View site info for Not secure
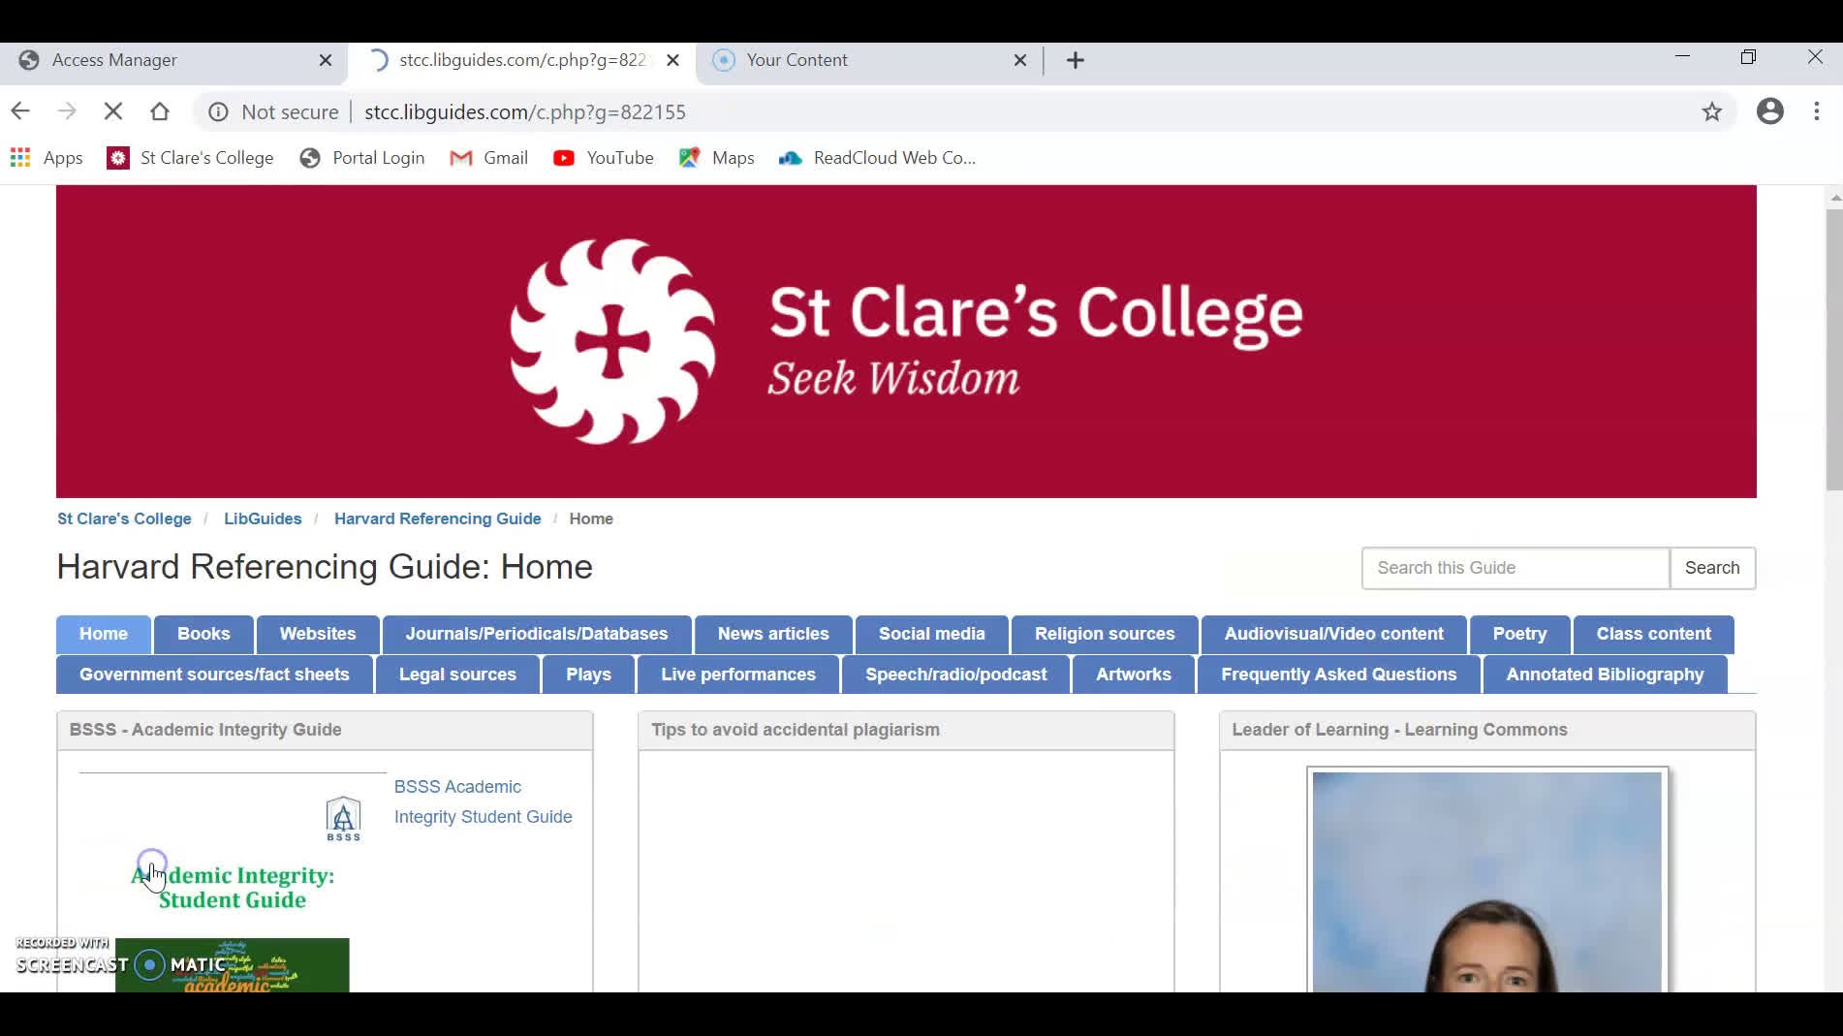The width and height of the screenshot is (1843, 1036). (275, 111)
